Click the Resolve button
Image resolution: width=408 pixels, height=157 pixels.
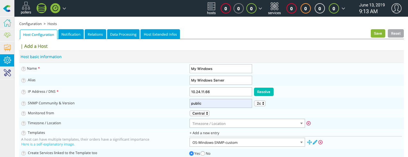tap(263, 92)
